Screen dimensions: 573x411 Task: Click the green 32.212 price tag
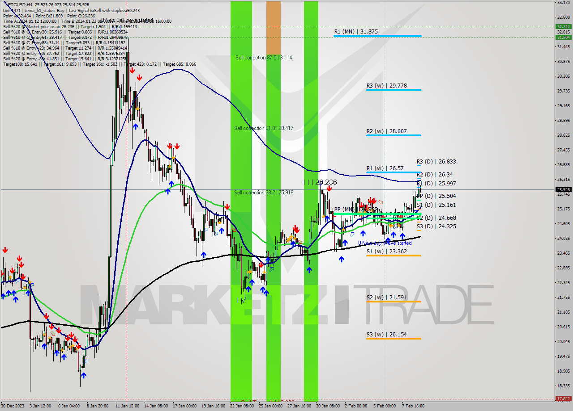[563, 27]
